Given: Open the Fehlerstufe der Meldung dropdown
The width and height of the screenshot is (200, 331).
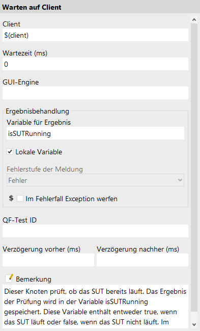Looking at the screenshot, I should tap(95, 180).
